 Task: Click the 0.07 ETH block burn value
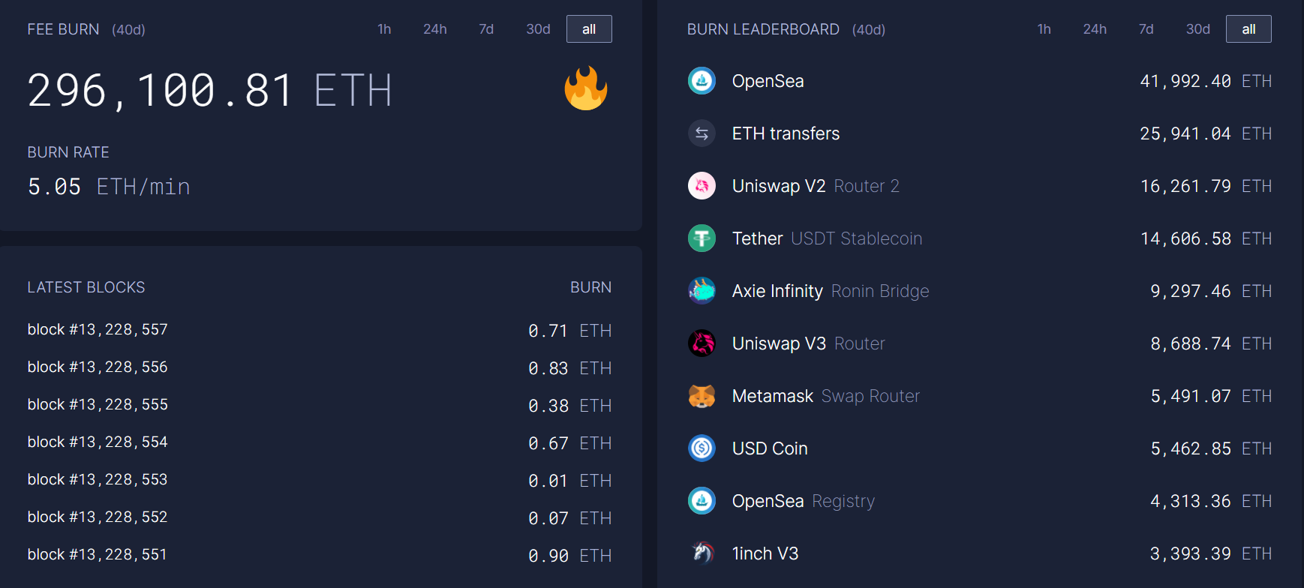tap(570, 518)
